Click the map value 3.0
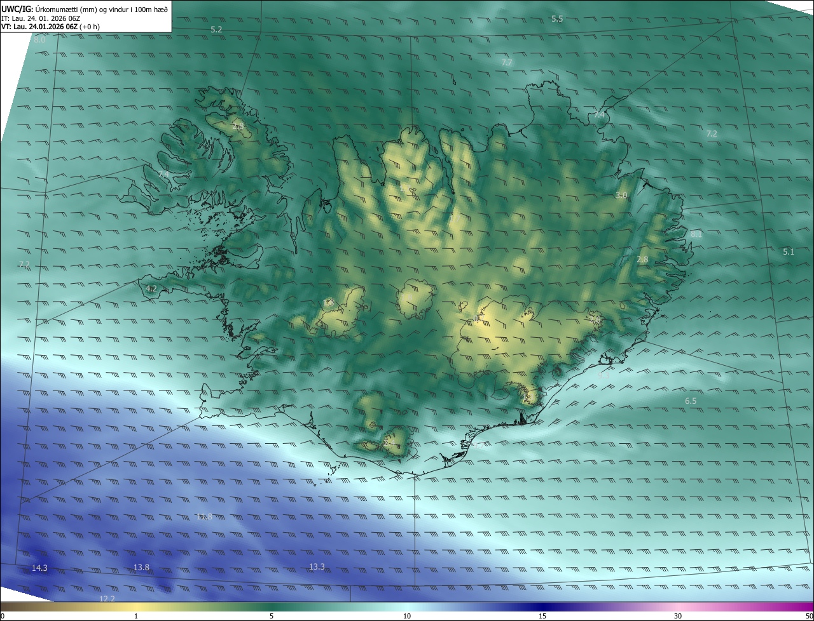 pyautogui.click(x=621, y=196)
